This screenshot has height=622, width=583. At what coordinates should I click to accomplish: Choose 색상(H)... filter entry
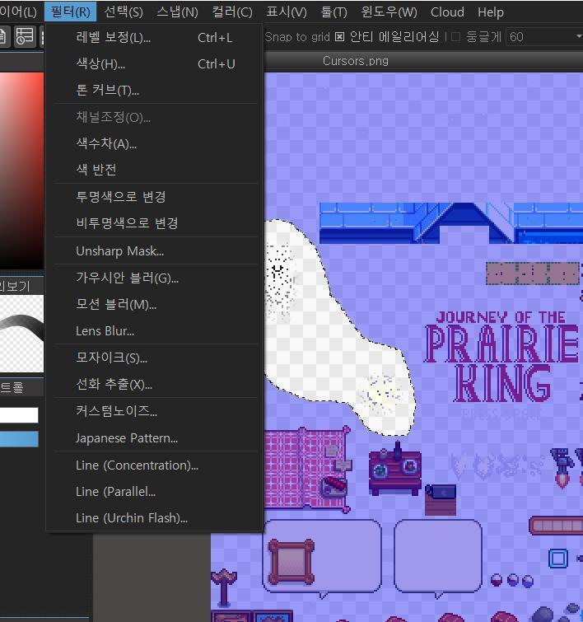coord(155,64)
